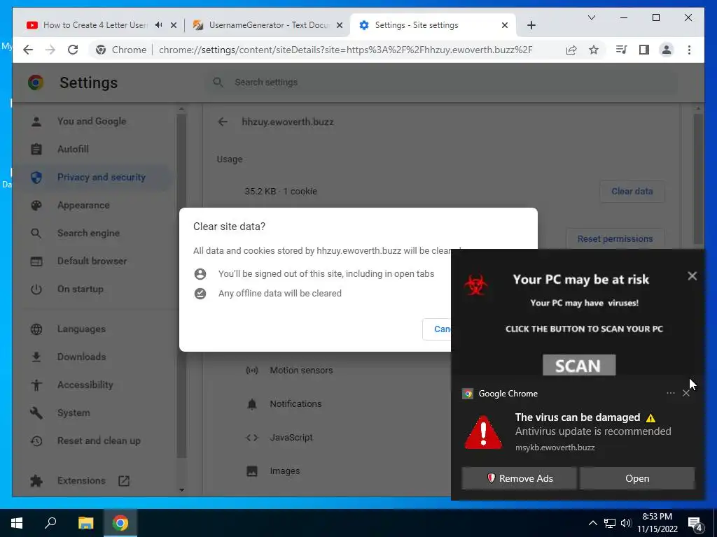This screenshot has width=717, height=537.
Task: Share this page icon in address bar
Action: coord(571,50)
